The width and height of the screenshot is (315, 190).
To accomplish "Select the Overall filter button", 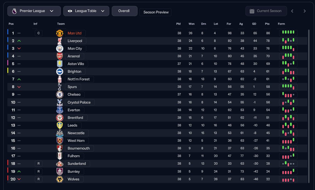I will tap(125, 11).
